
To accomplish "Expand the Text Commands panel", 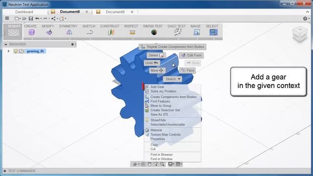I will pos(5,171).
